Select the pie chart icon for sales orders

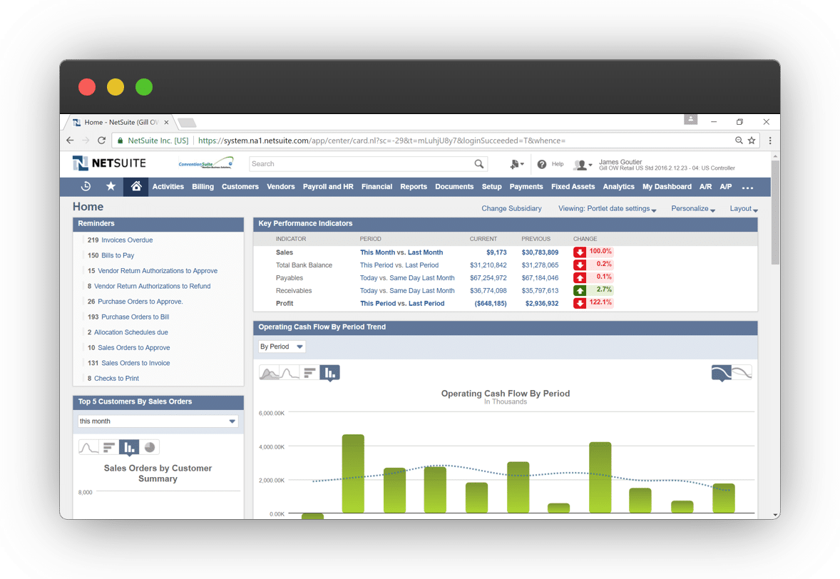click(x=150, y=448)
